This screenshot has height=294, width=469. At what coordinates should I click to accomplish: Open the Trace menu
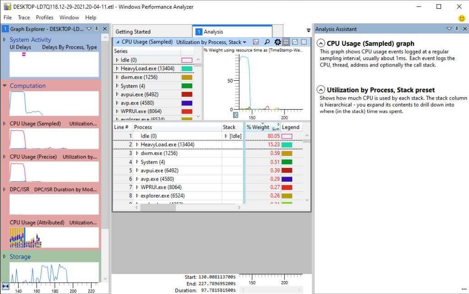pyautogui.click(x=24, y=17)
